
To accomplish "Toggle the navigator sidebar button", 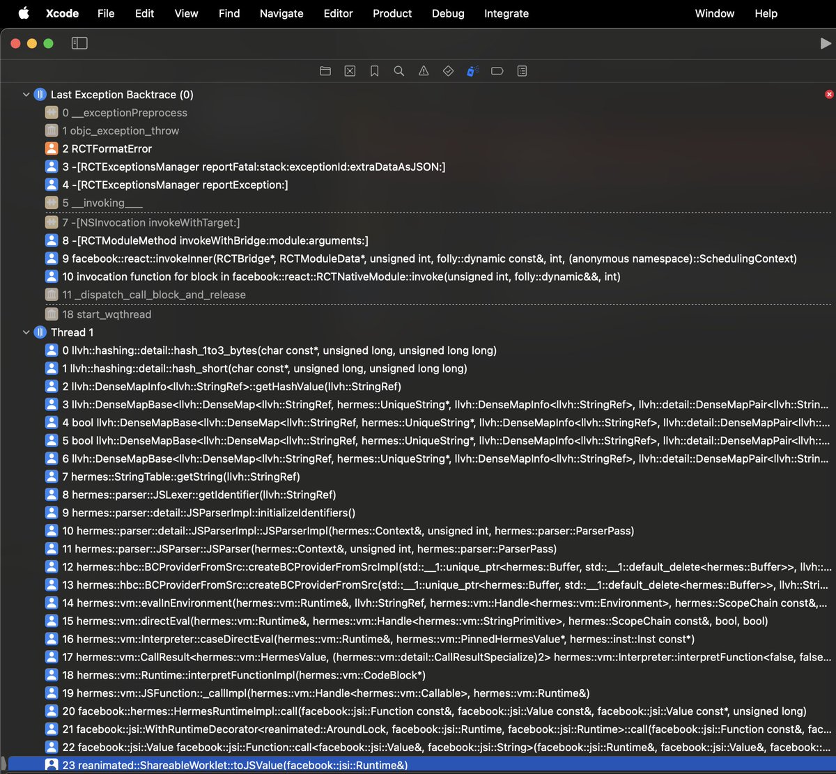I will (79, 43).
